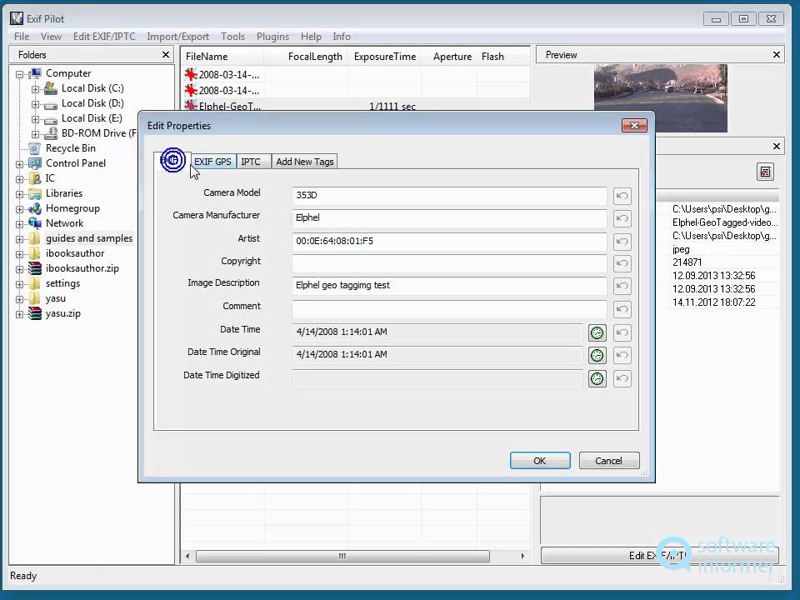The image size is (800, 600).
Task: Click the clock icon beside Date Time Digitized
Action: click(x=597, y=378)
